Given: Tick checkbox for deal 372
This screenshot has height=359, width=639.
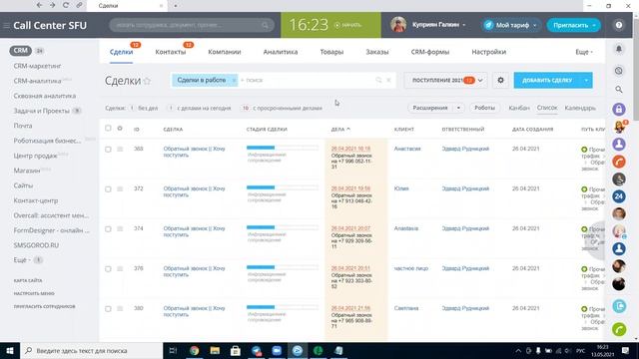Looking at the screenshot, I should 108,189.
